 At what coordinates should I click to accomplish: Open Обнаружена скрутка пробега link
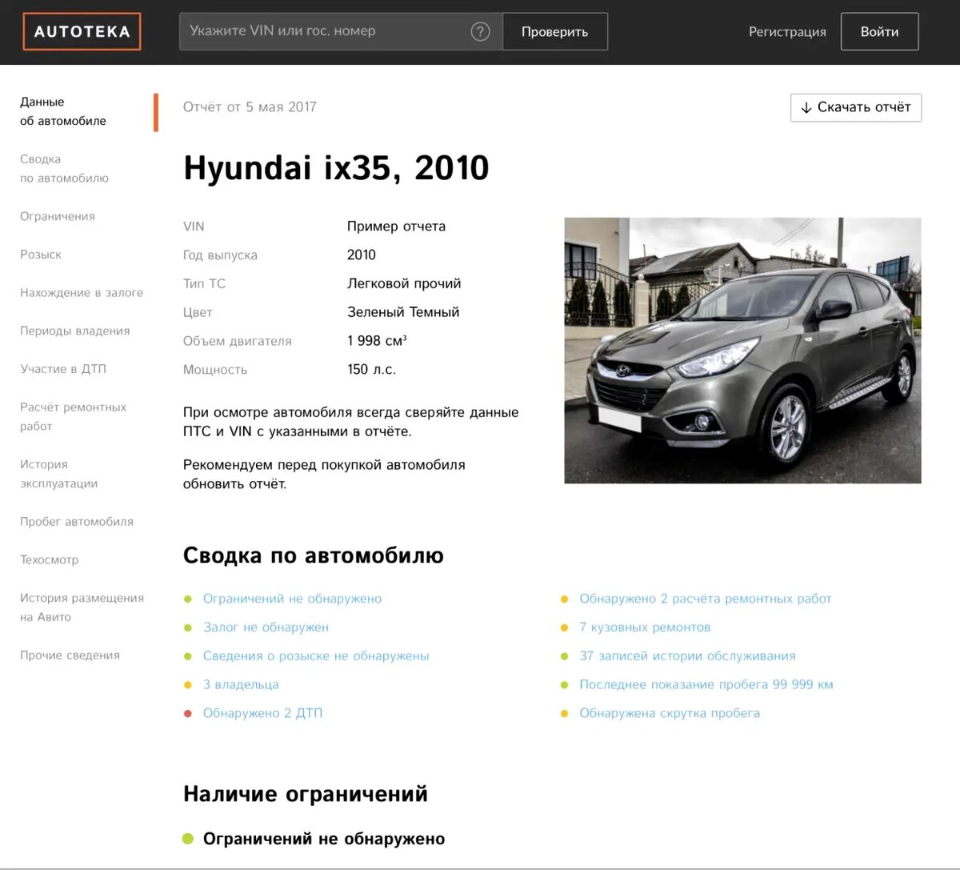(670, 713)
